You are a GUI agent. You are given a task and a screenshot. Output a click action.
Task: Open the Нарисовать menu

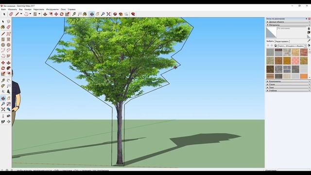point(39,9)
